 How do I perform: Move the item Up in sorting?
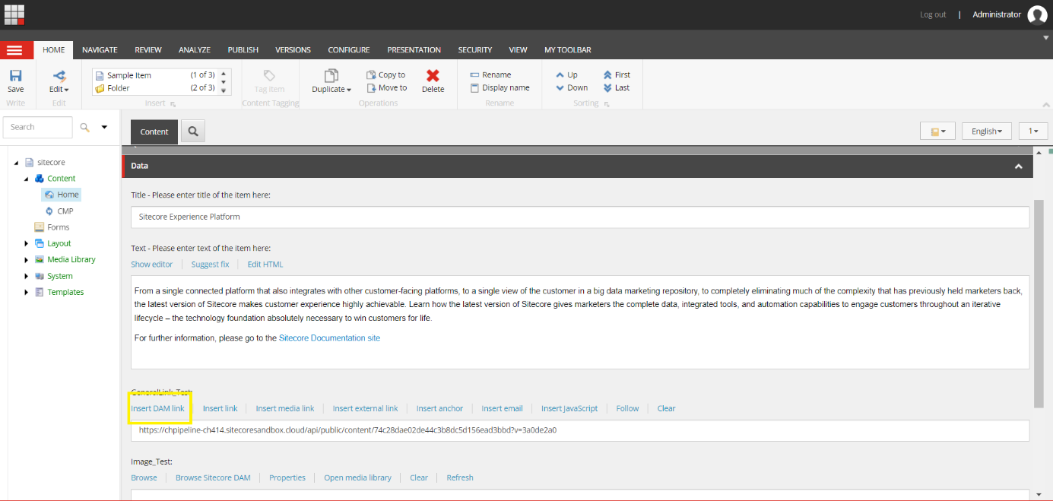tap(566, 75)
